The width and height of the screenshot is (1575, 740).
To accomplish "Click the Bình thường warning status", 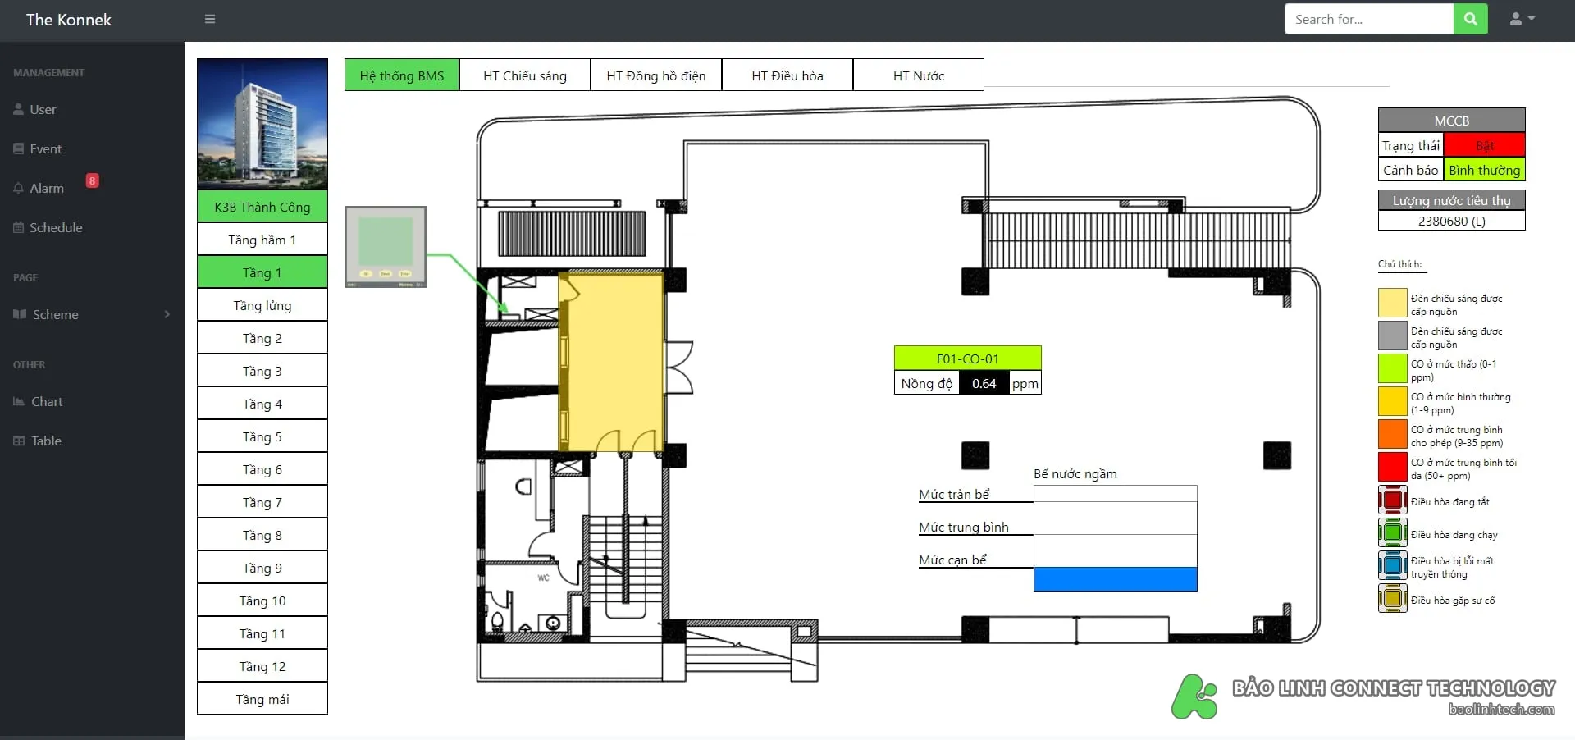I will click(1484, 170).
